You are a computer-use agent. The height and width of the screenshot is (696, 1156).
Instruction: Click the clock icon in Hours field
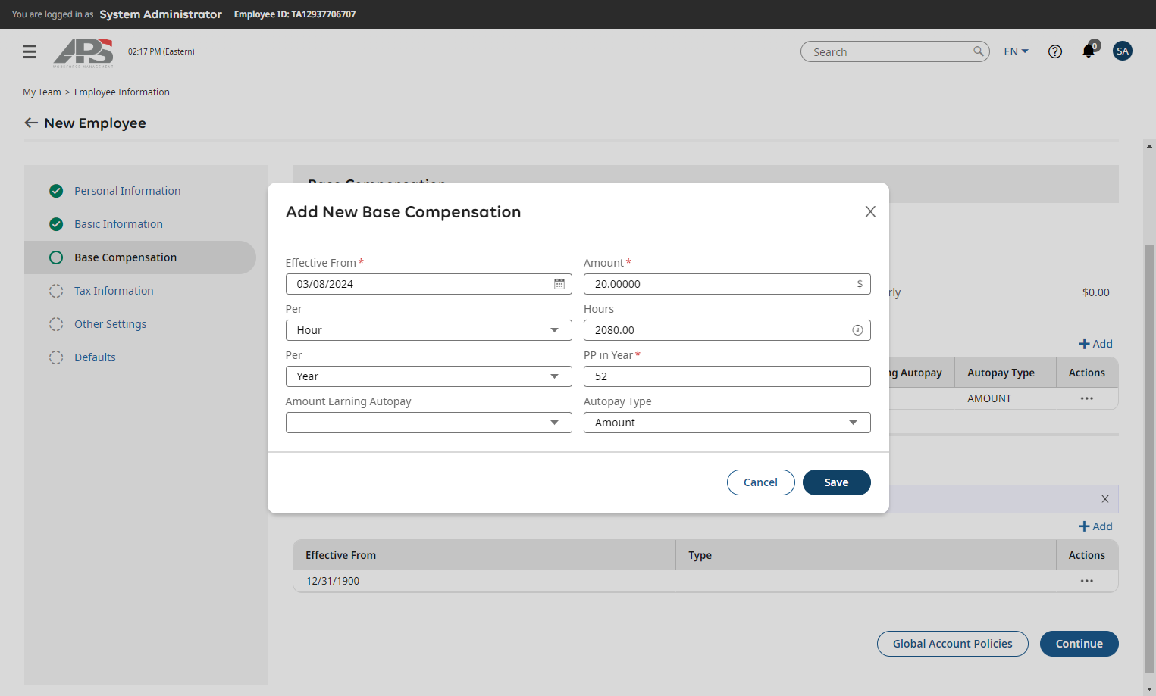pyautogui.click(x=857, y=330)
